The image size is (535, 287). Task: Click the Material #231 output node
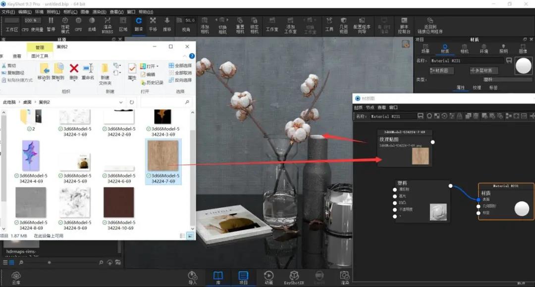point(506,201)
